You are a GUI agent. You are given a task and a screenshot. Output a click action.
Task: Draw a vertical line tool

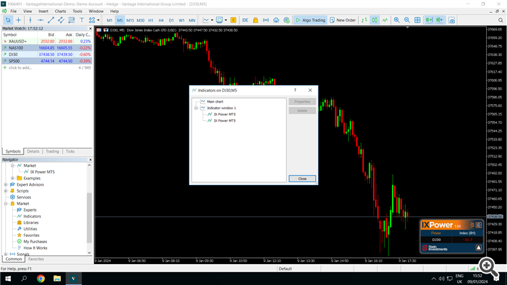coord(30,20)
